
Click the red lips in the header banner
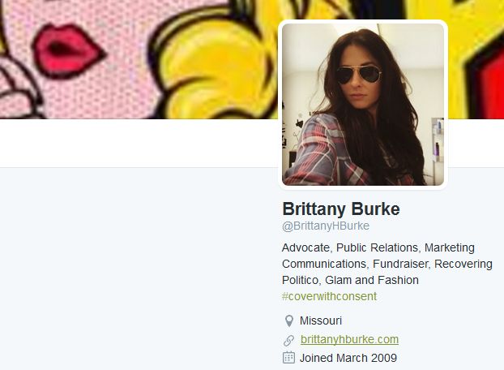click(68, 51)
